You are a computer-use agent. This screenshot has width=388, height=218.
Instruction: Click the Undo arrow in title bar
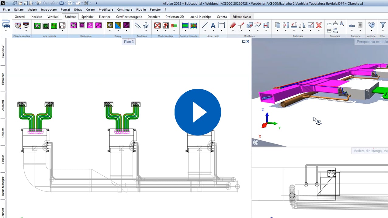45,3
